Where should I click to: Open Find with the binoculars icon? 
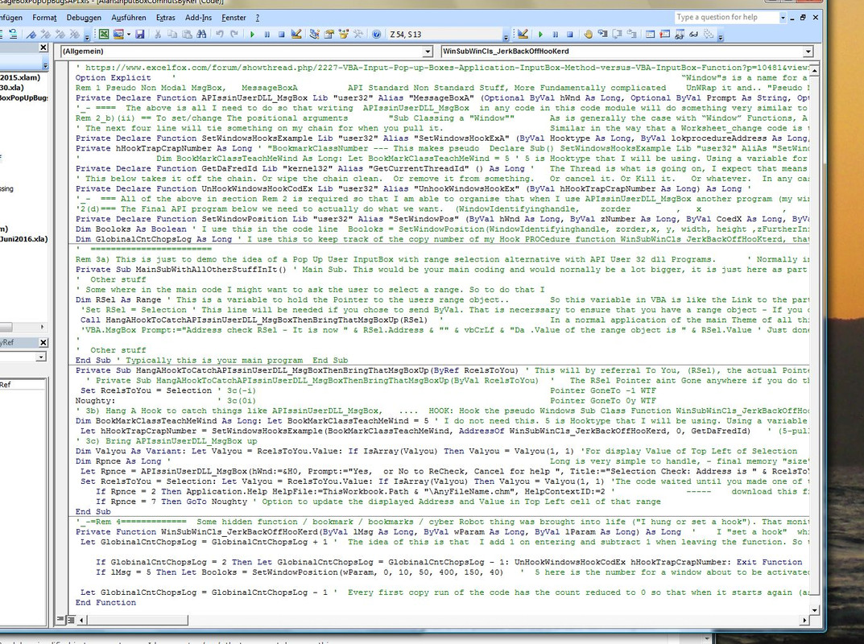201,34
